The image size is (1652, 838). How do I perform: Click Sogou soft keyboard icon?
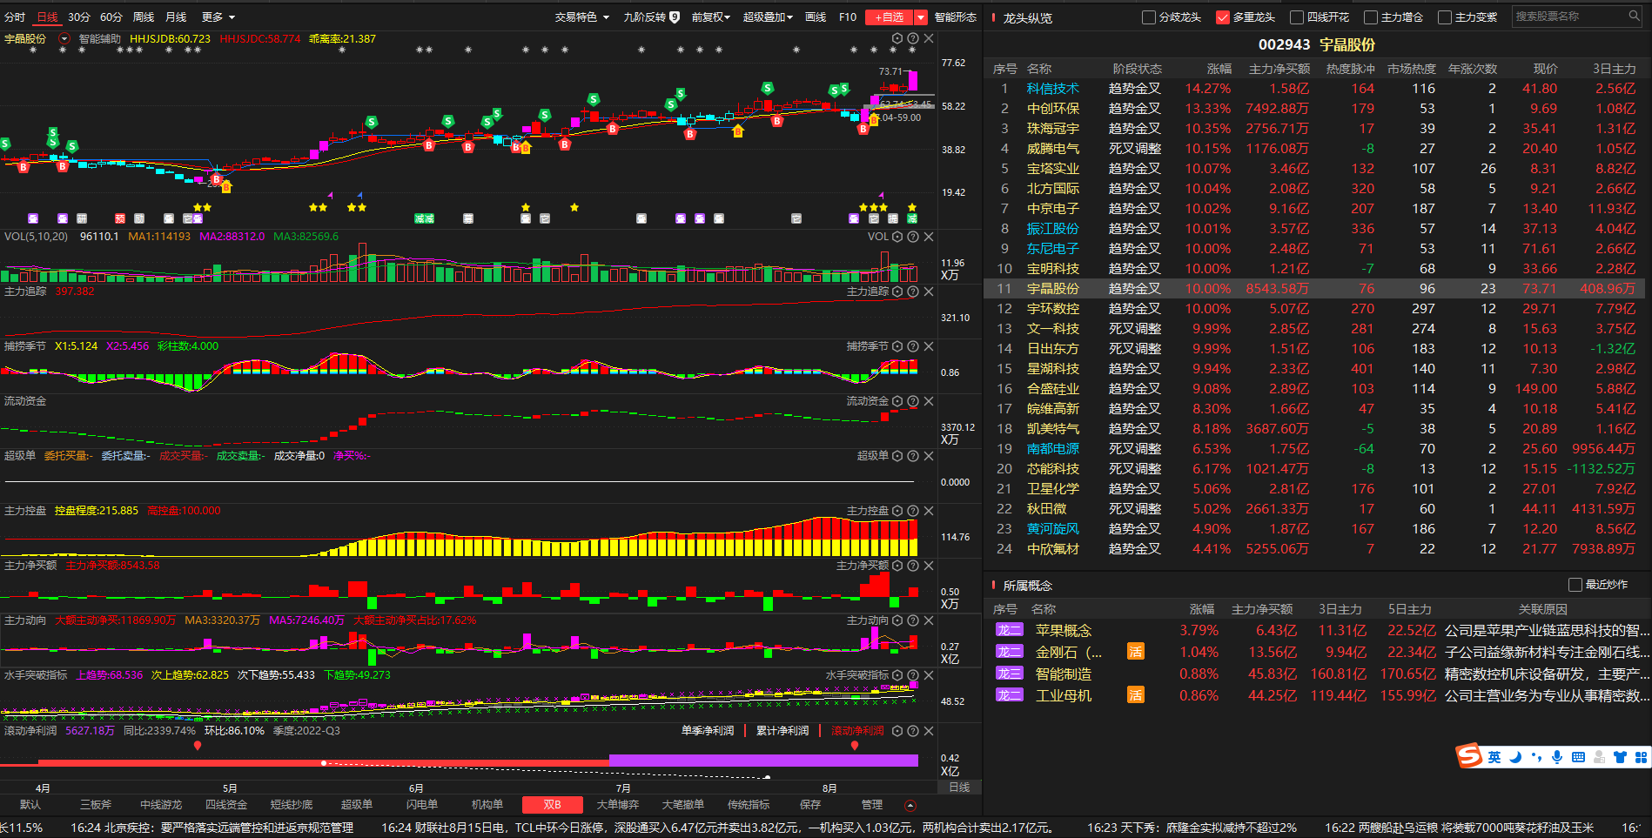1578,757
